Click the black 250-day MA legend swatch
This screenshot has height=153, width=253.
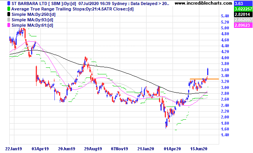click(x=9, y=14)
